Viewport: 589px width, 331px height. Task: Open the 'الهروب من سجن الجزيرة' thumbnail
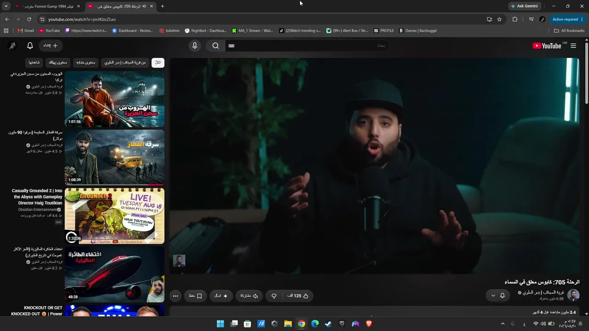[x=115, y=99]
